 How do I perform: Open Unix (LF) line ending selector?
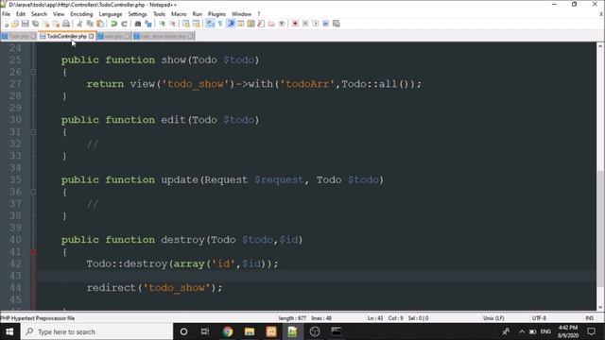(493, 318)
